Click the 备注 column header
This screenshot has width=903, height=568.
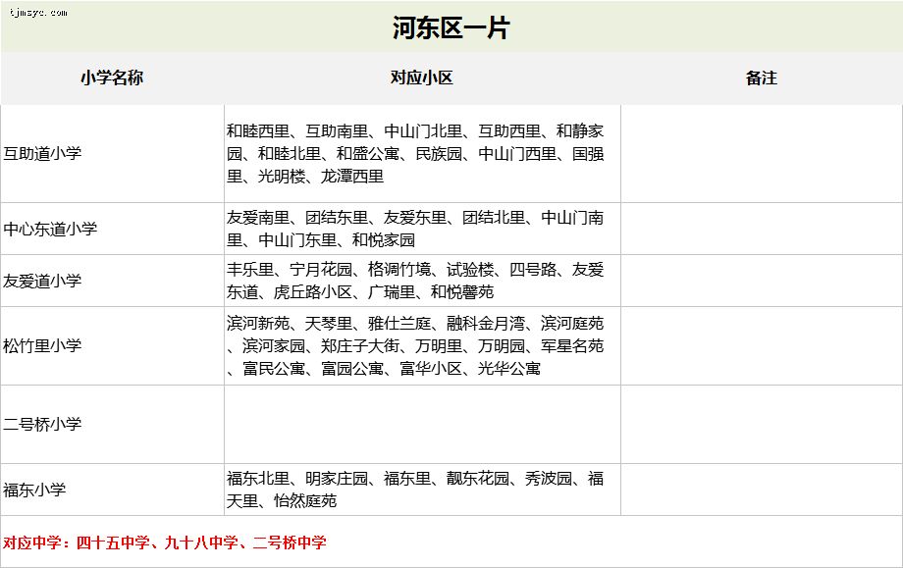point(761,77)
